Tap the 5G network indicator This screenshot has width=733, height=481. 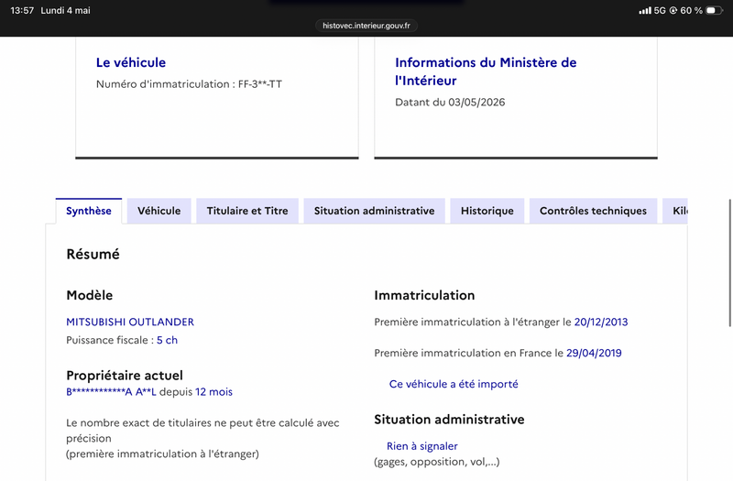(660, 10)
